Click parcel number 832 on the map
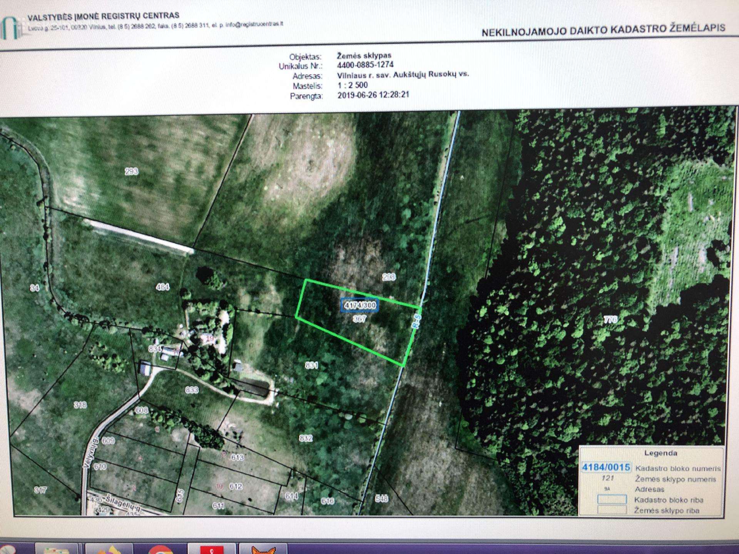This screenshot has height=554, width=739. [306, 438]
